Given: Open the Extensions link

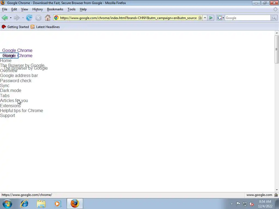Looking at the screenshot, I should [10, 106].
